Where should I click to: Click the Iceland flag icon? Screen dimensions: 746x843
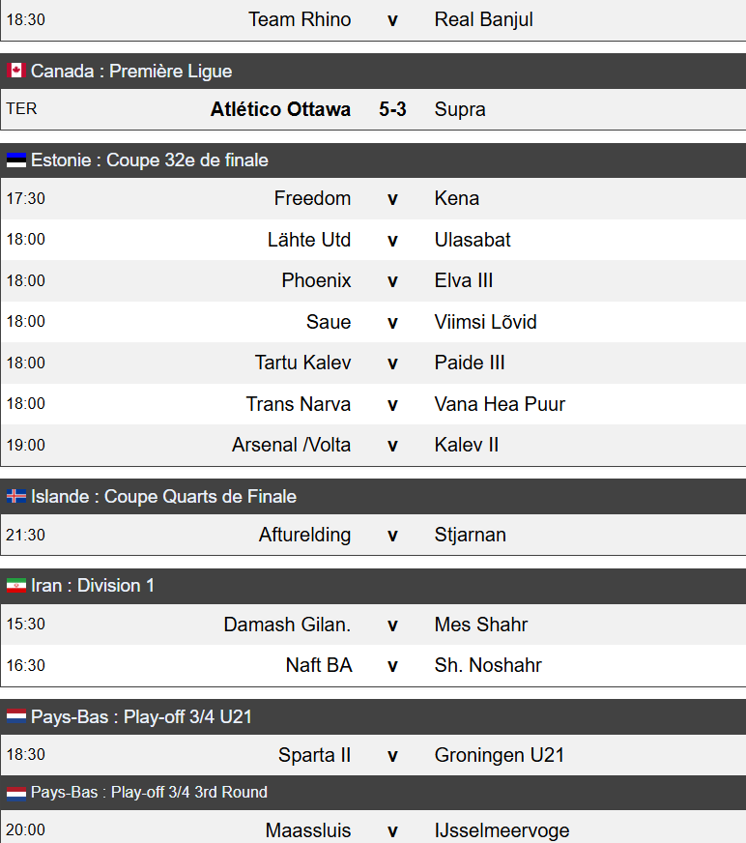pos(16,496)
